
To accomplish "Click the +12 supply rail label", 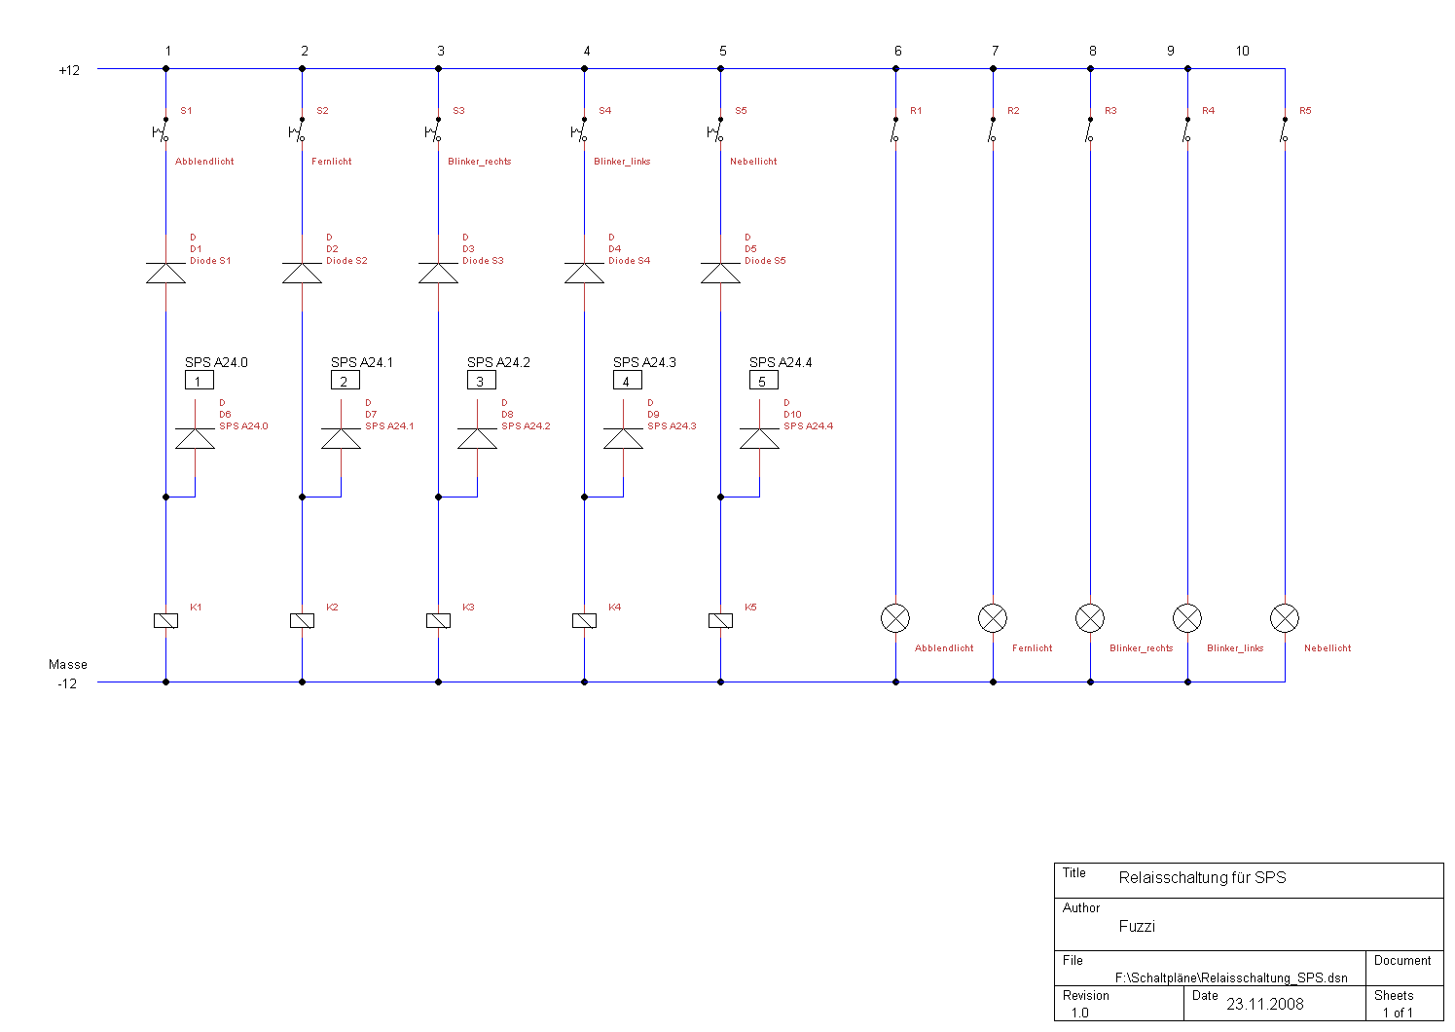I will [x=69, y=70].
